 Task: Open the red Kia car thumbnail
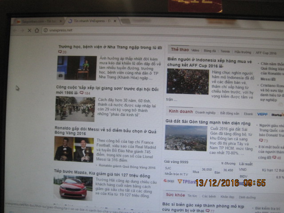pos(73,188)
